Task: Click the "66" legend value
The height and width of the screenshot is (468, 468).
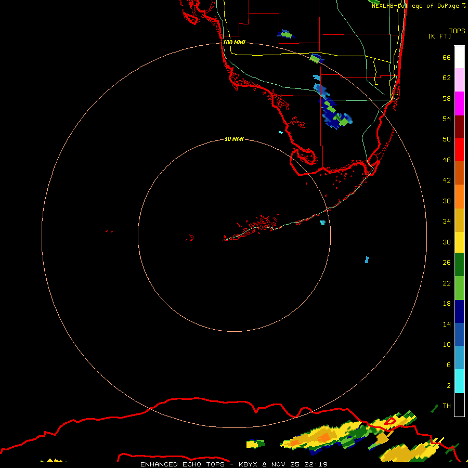Action: pyautogui.click(x=447, y=57)
